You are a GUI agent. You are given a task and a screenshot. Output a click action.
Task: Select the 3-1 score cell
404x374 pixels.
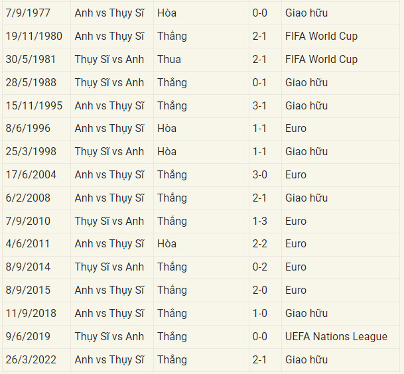coord(260,105)
